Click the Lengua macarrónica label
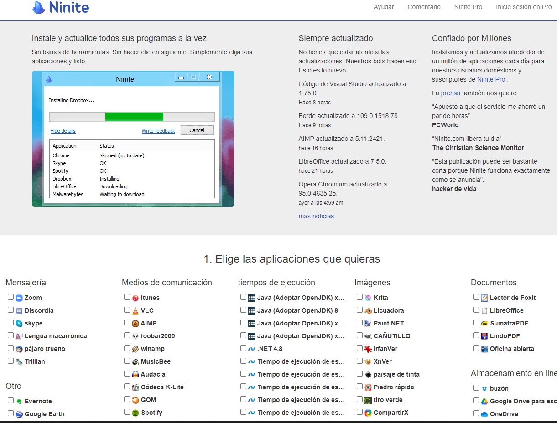This screenshot has width=557, height=423. (x=56, y=336)
